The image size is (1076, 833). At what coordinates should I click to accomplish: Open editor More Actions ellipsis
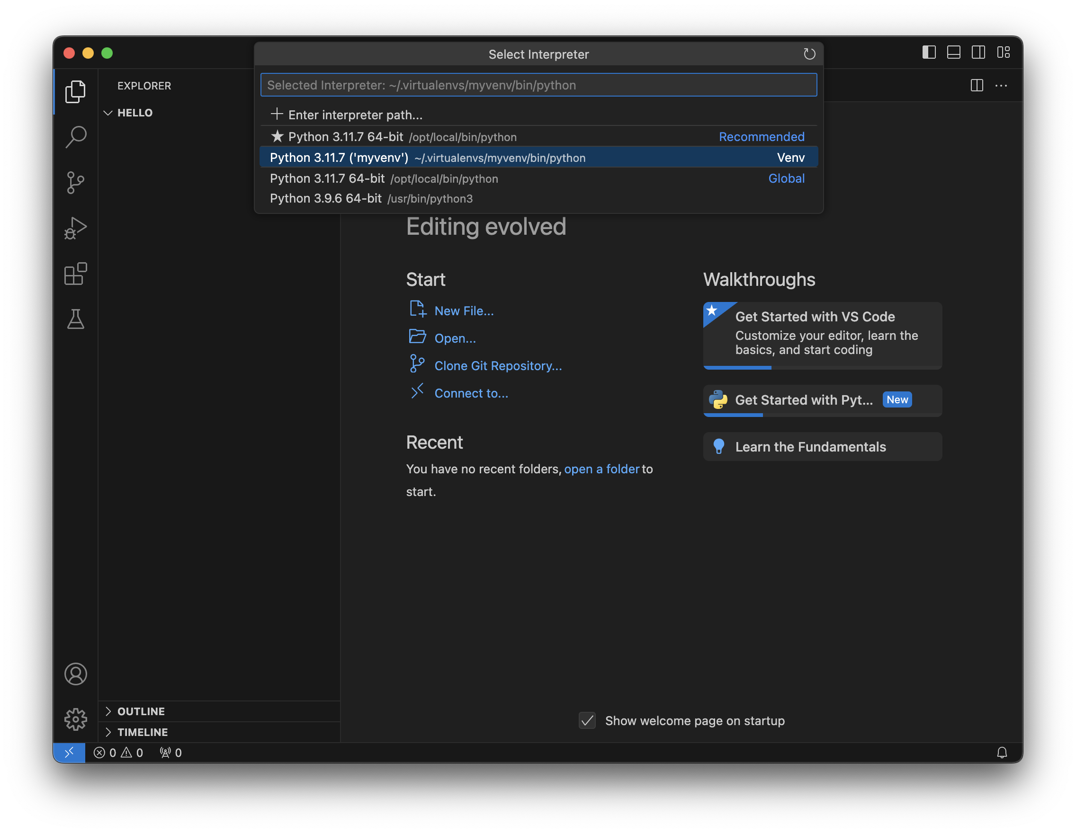(1001, 85)
